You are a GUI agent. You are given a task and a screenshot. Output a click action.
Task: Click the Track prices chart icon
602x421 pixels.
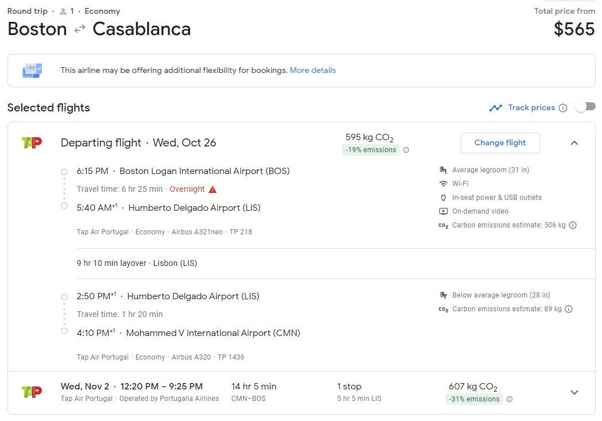495,108
